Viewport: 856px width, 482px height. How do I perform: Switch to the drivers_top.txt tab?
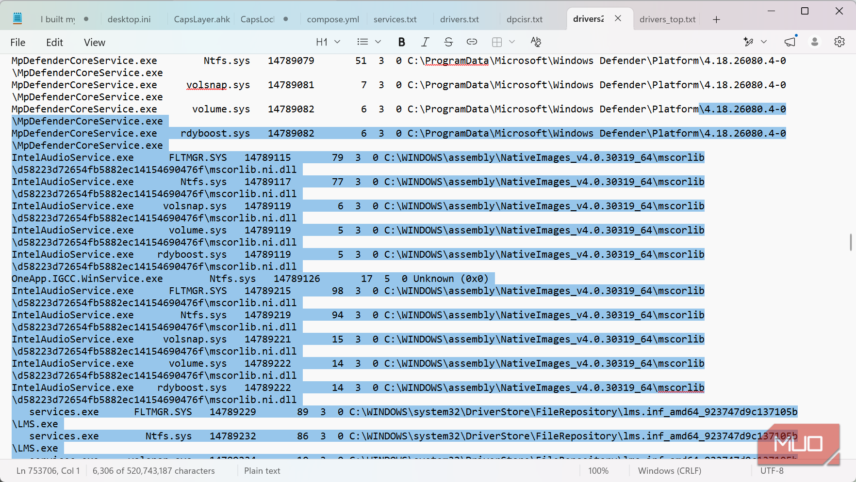[667, 19]
